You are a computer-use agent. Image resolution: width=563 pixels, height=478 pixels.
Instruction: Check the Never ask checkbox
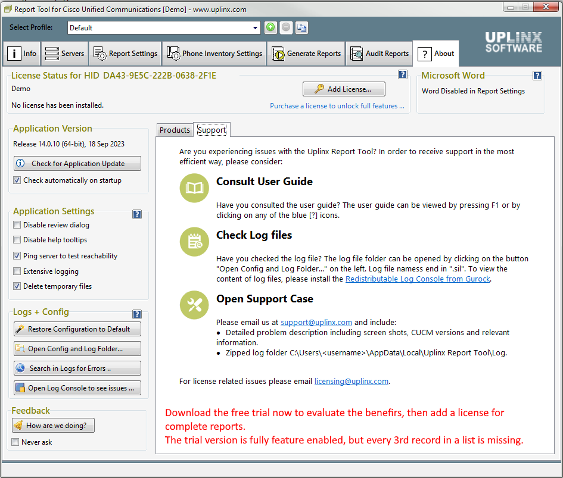(15, 442)
